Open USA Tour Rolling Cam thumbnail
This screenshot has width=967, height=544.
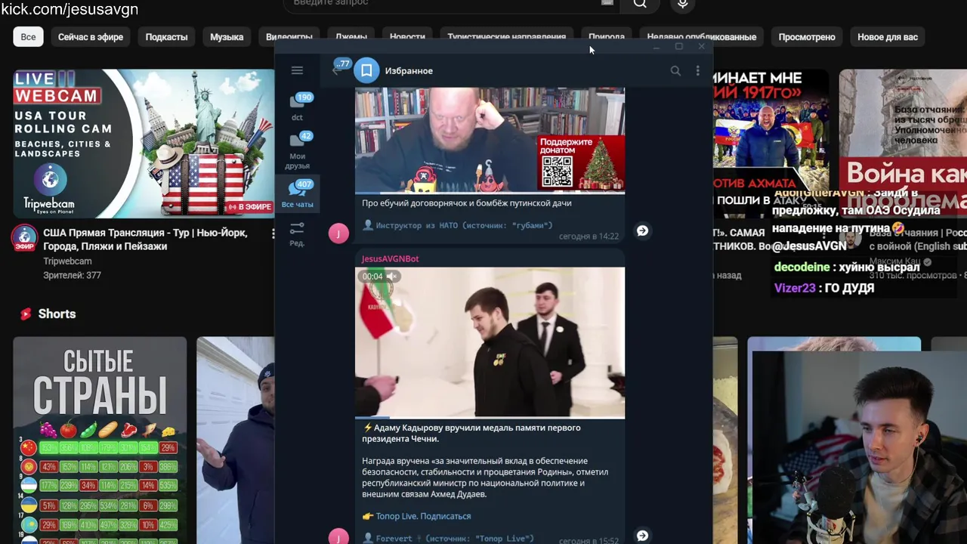tap(144, 142)
